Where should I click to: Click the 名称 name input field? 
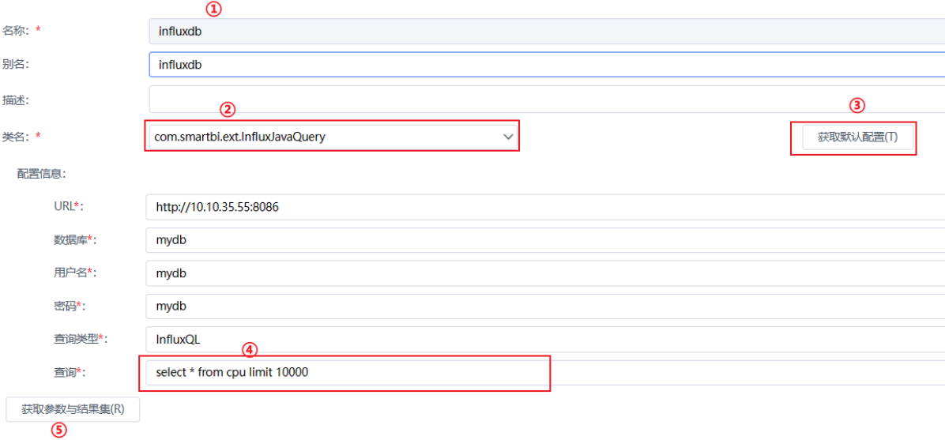tap(547, 32)
